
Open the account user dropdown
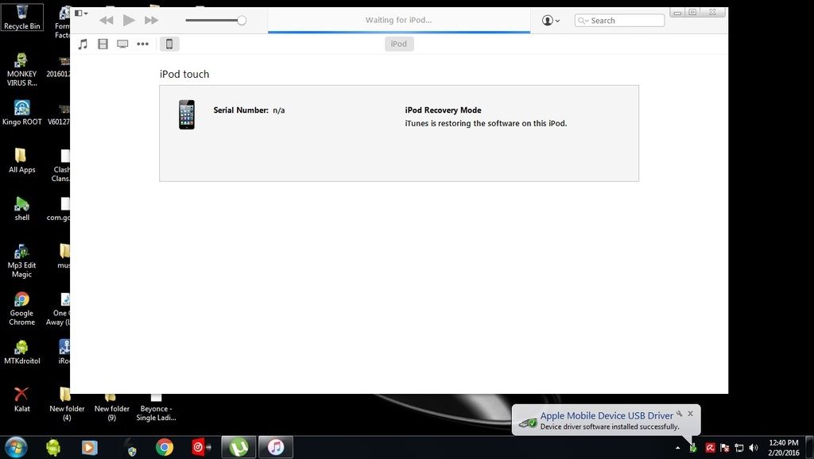[550, 21]
